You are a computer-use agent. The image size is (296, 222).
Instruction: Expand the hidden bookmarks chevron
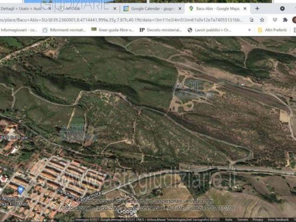point(249,30)
